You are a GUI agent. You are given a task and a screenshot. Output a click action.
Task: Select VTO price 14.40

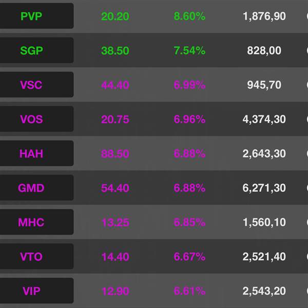(115, 257)
